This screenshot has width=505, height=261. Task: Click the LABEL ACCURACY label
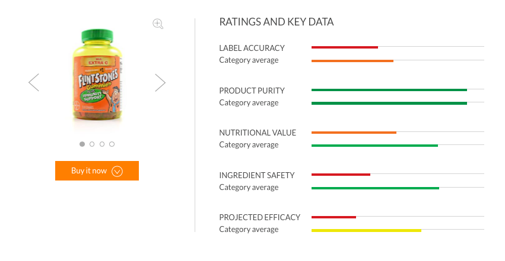pyautogui.click(x=252, y=48)
